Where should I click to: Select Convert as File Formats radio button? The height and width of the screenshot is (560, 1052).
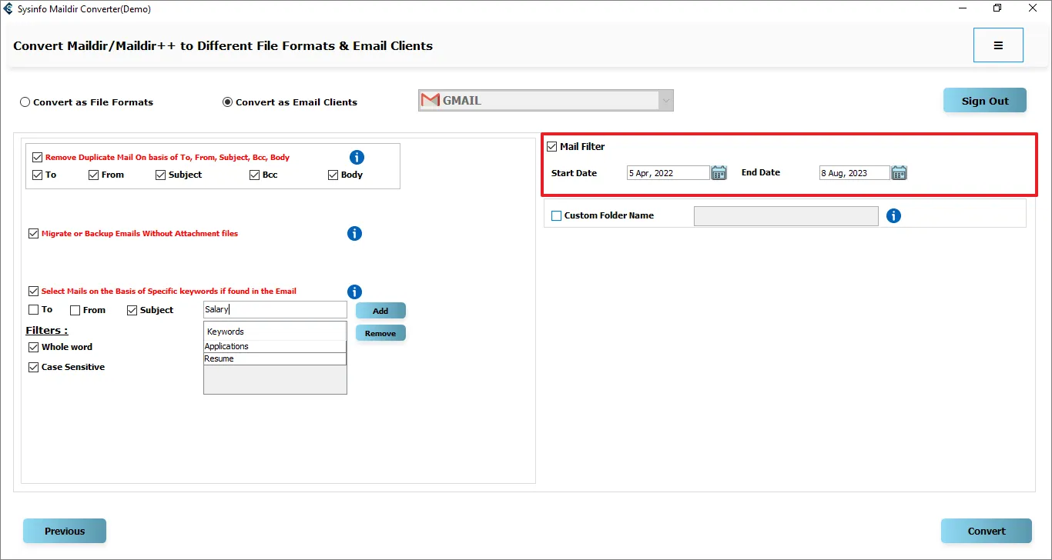click(x=25, y=102)
